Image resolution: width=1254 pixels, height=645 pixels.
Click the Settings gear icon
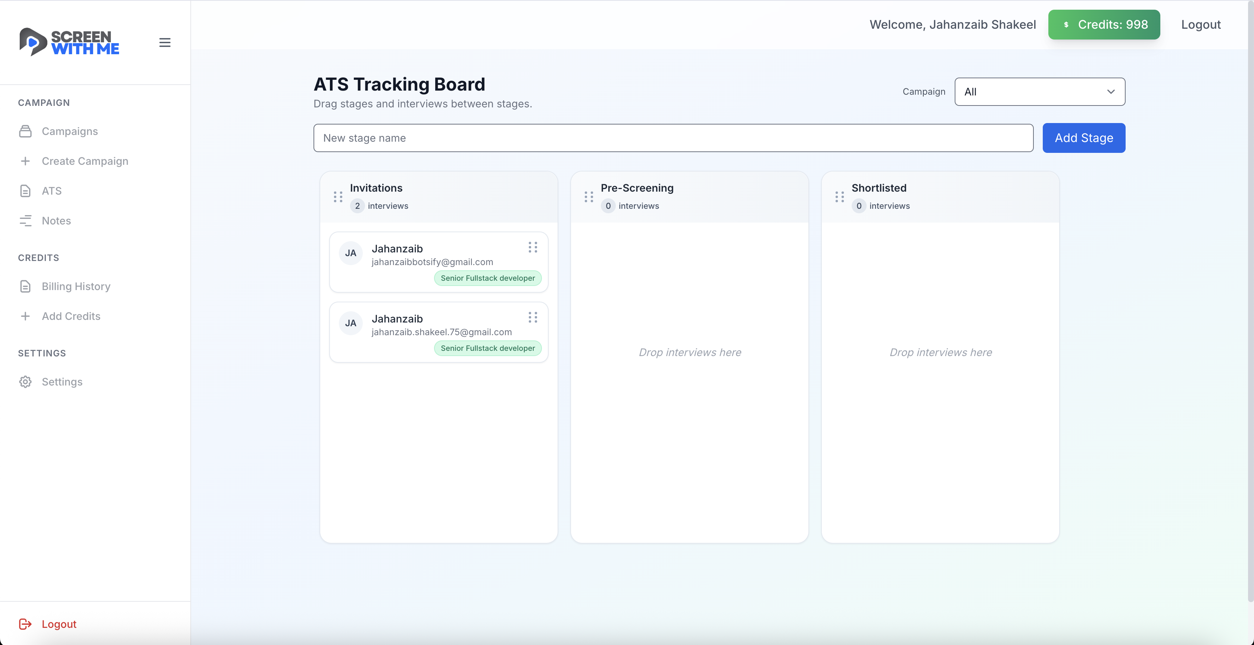[25, 382]
